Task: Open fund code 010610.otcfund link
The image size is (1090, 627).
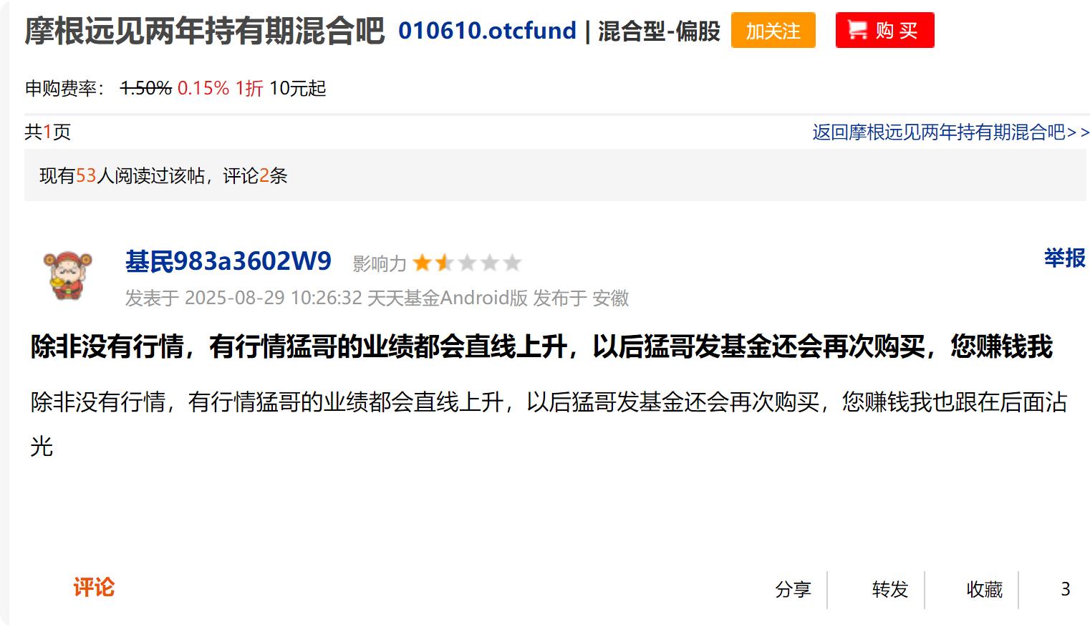Action: (x=487, y=31)
